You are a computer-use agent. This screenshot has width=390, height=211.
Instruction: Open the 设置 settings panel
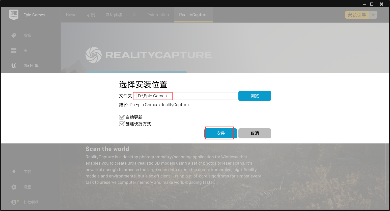27,187
